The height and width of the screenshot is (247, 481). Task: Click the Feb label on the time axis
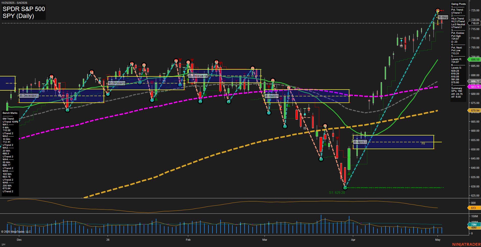coord(188,240)
